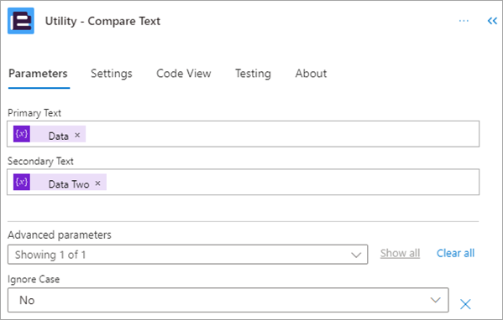The image size is (503, 320).
Task: Switch to the Settings tab
Action: [x=112, y=74]
